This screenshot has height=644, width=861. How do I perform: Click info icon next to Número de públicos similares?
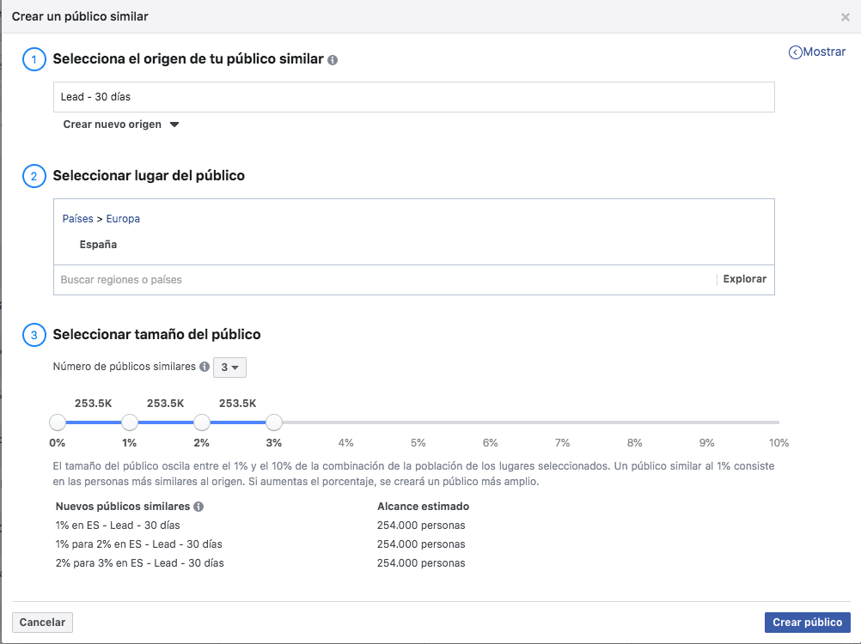pyautogui.click(x=205, y=367)
